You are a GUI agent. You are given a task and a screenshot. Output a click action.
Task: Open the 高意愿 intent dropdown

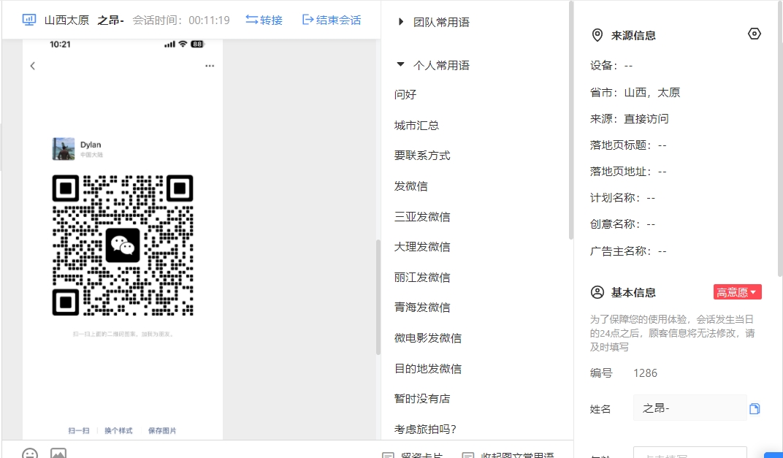pos(738,292)
